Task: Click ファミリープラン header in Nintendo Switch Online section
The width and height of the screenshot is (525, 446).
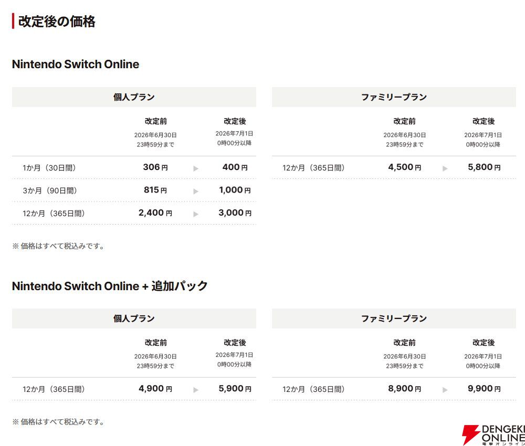Action: [x=394, y=97]
